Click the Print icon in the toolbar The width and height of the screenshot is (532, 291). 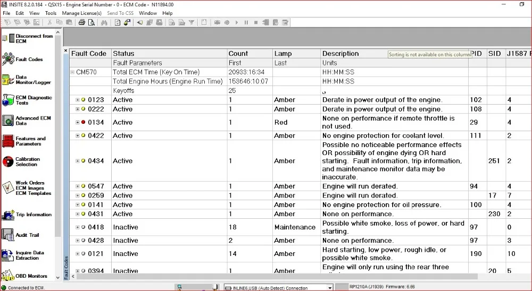tap(81, 22)
